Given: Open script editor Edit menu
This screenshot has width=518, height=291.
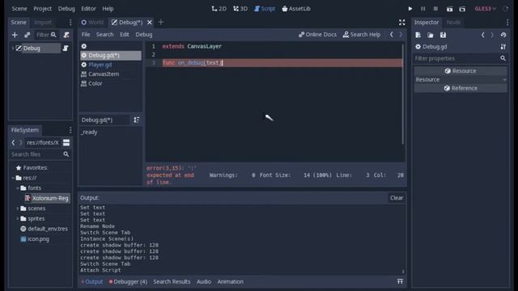Looking at the screenshot, I should tap(124, 34).
